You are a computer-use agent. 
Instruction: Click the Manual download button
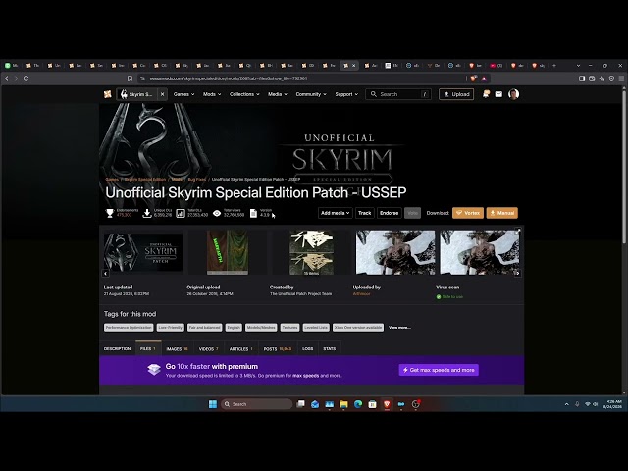502,213
